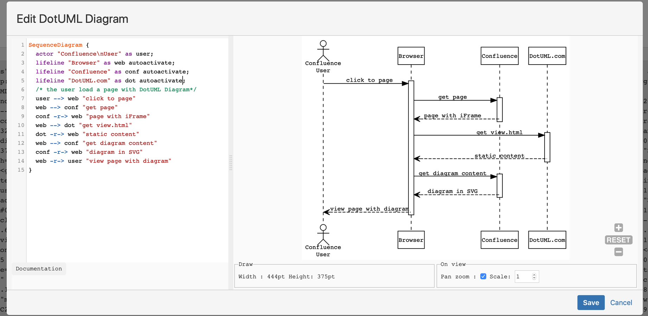Click code line 1 SequenceDiagram keyword
The height and width of the screenshot is (316, 648).
pyautogui.click(x=56, y=45)
